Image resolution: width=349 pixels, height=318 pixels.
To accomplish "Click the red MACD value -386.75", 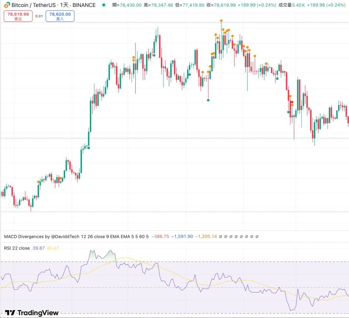I will click(160, 237).
